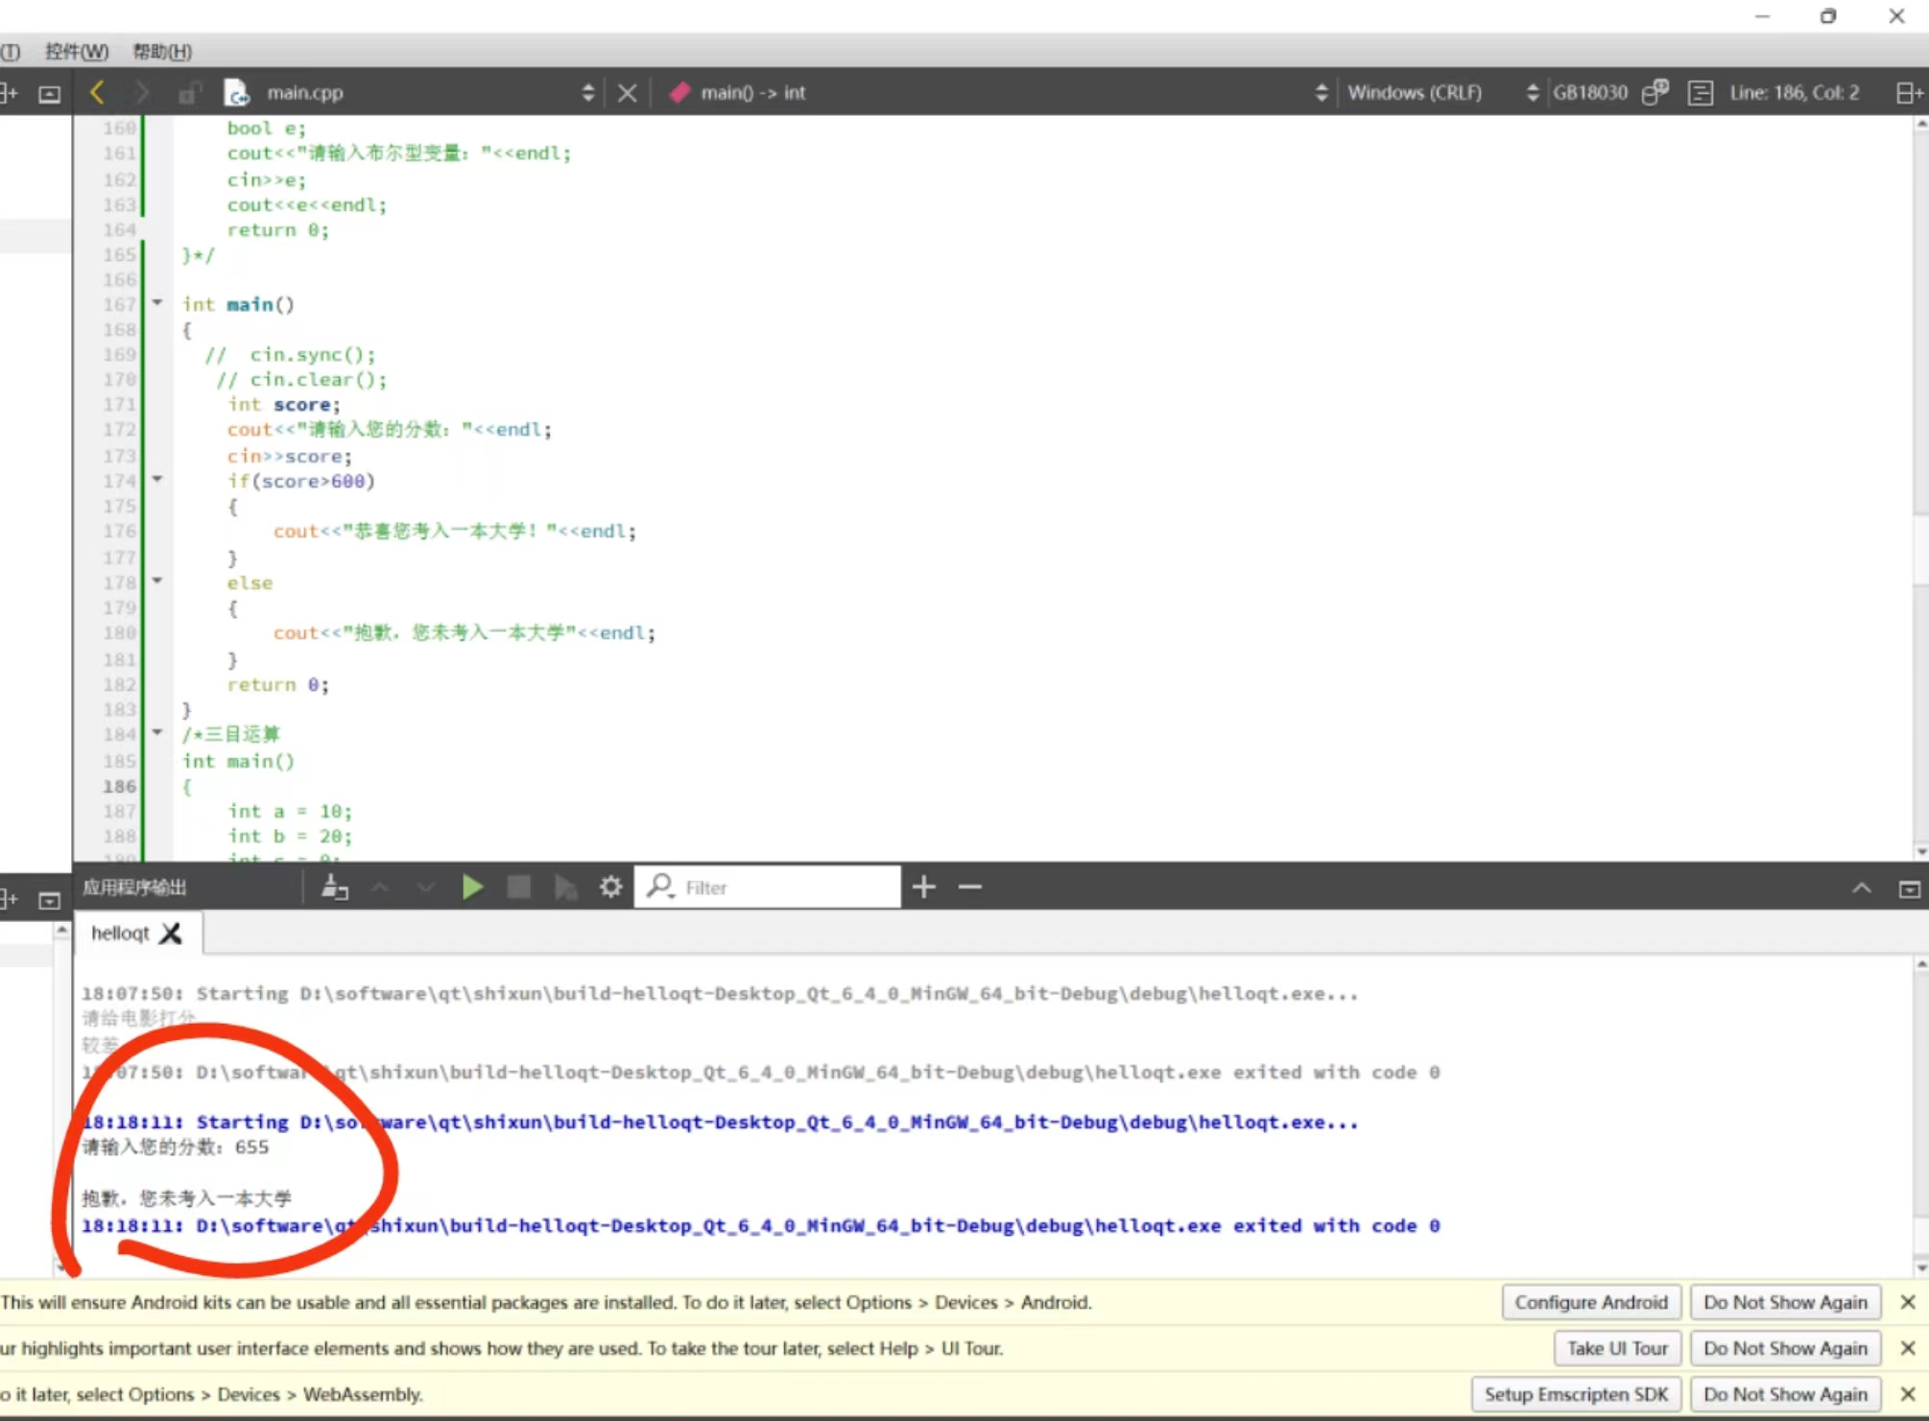Click the green Run button in output pane

[471, 887]
